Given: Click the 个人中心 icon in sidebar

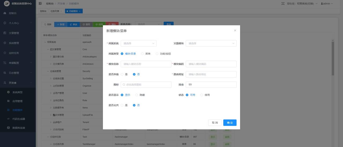Looking at the screenshot, I should 5,23.
